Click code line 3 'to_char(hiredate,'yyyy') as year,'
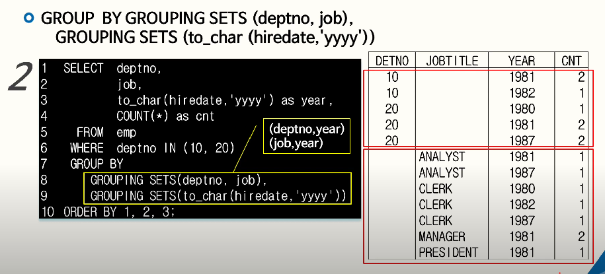605x274 pixels. click(225, 100)
